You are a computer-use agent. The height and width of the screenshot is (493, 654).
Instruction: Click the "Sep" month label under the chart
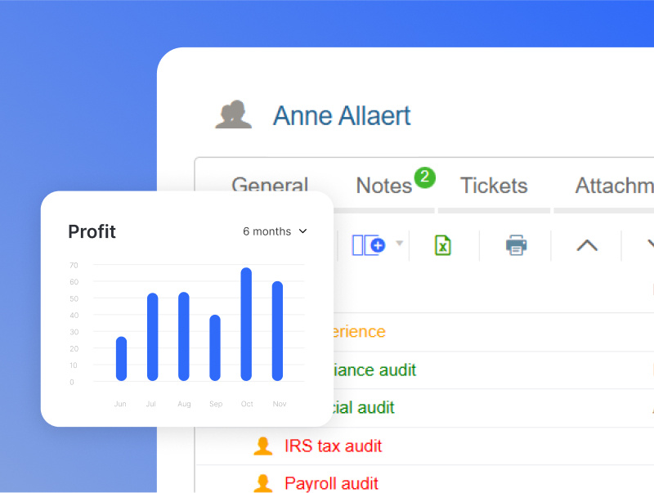[x=216, y=404]
